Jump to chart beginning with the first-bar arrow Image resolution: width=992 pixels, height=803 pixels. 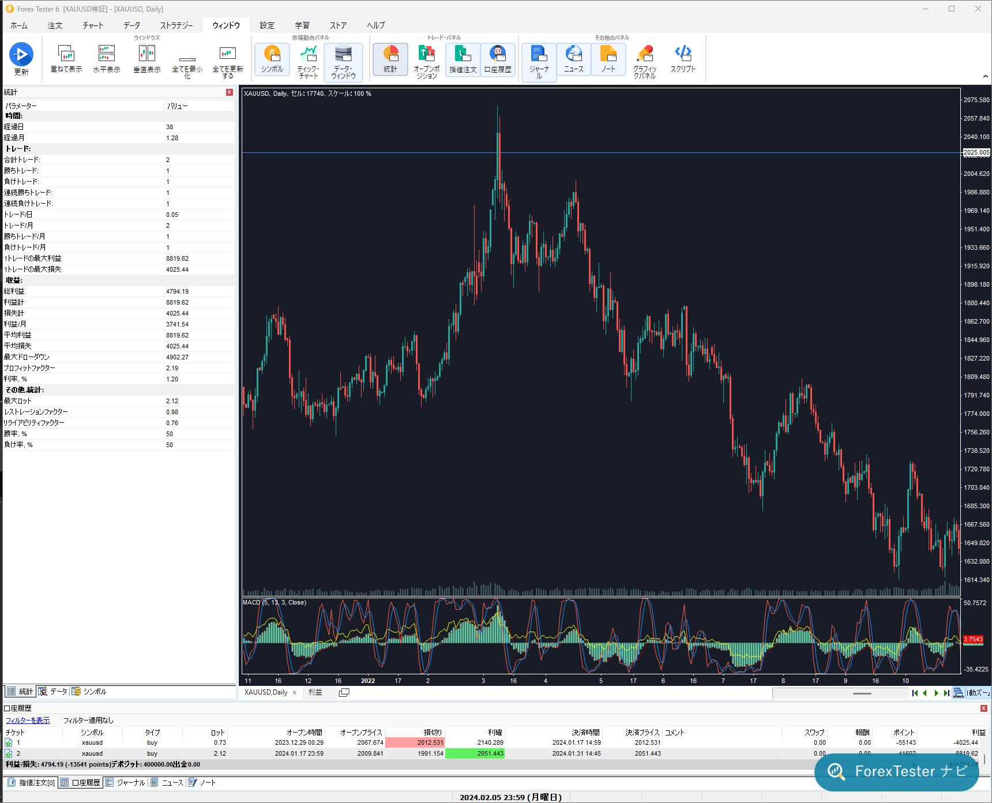point(915,693)
